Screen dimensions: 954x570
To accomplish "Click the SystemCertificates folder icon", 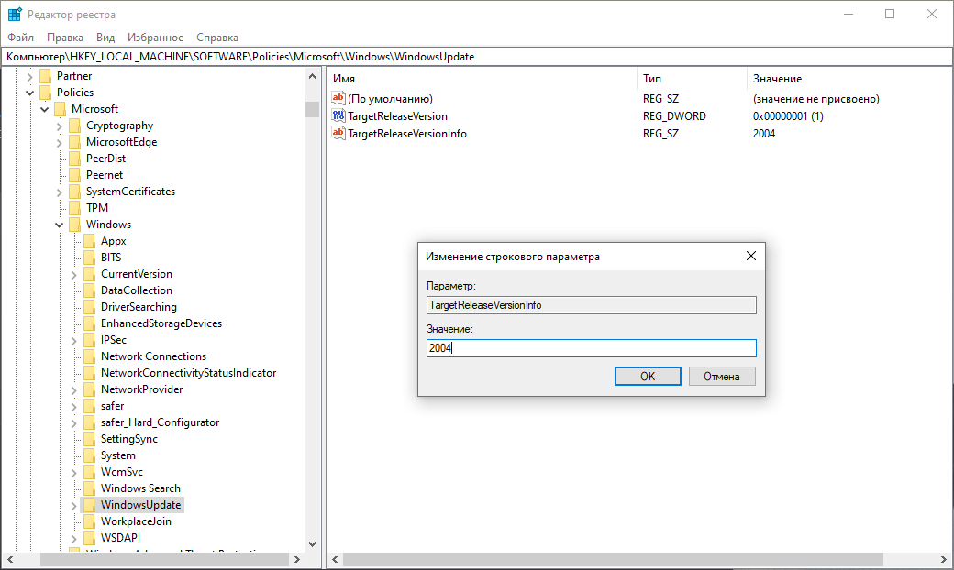I will pos(75,192).
